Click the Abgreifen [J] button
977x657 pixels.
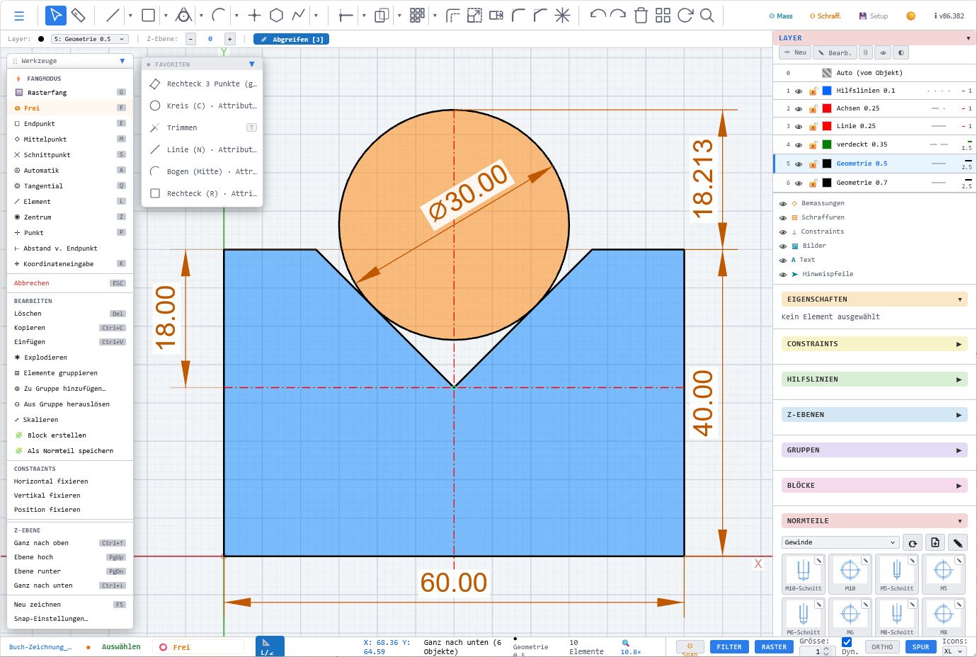pos(291,40)
